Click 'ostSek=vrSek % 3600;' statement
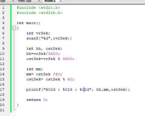The height and width of the screenshot is (116, 145). coord(50,59)
